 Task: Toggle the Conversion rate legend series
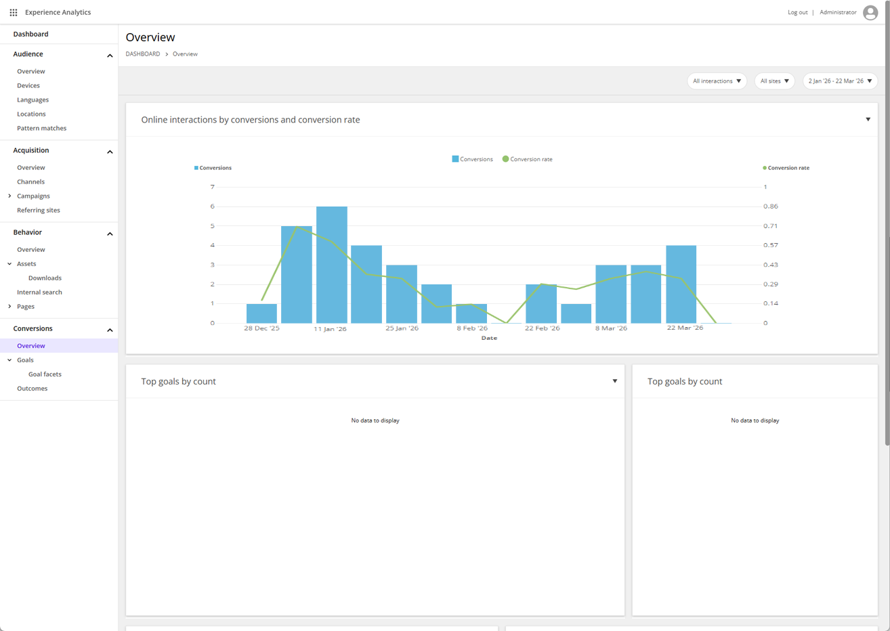click(527, 159)
